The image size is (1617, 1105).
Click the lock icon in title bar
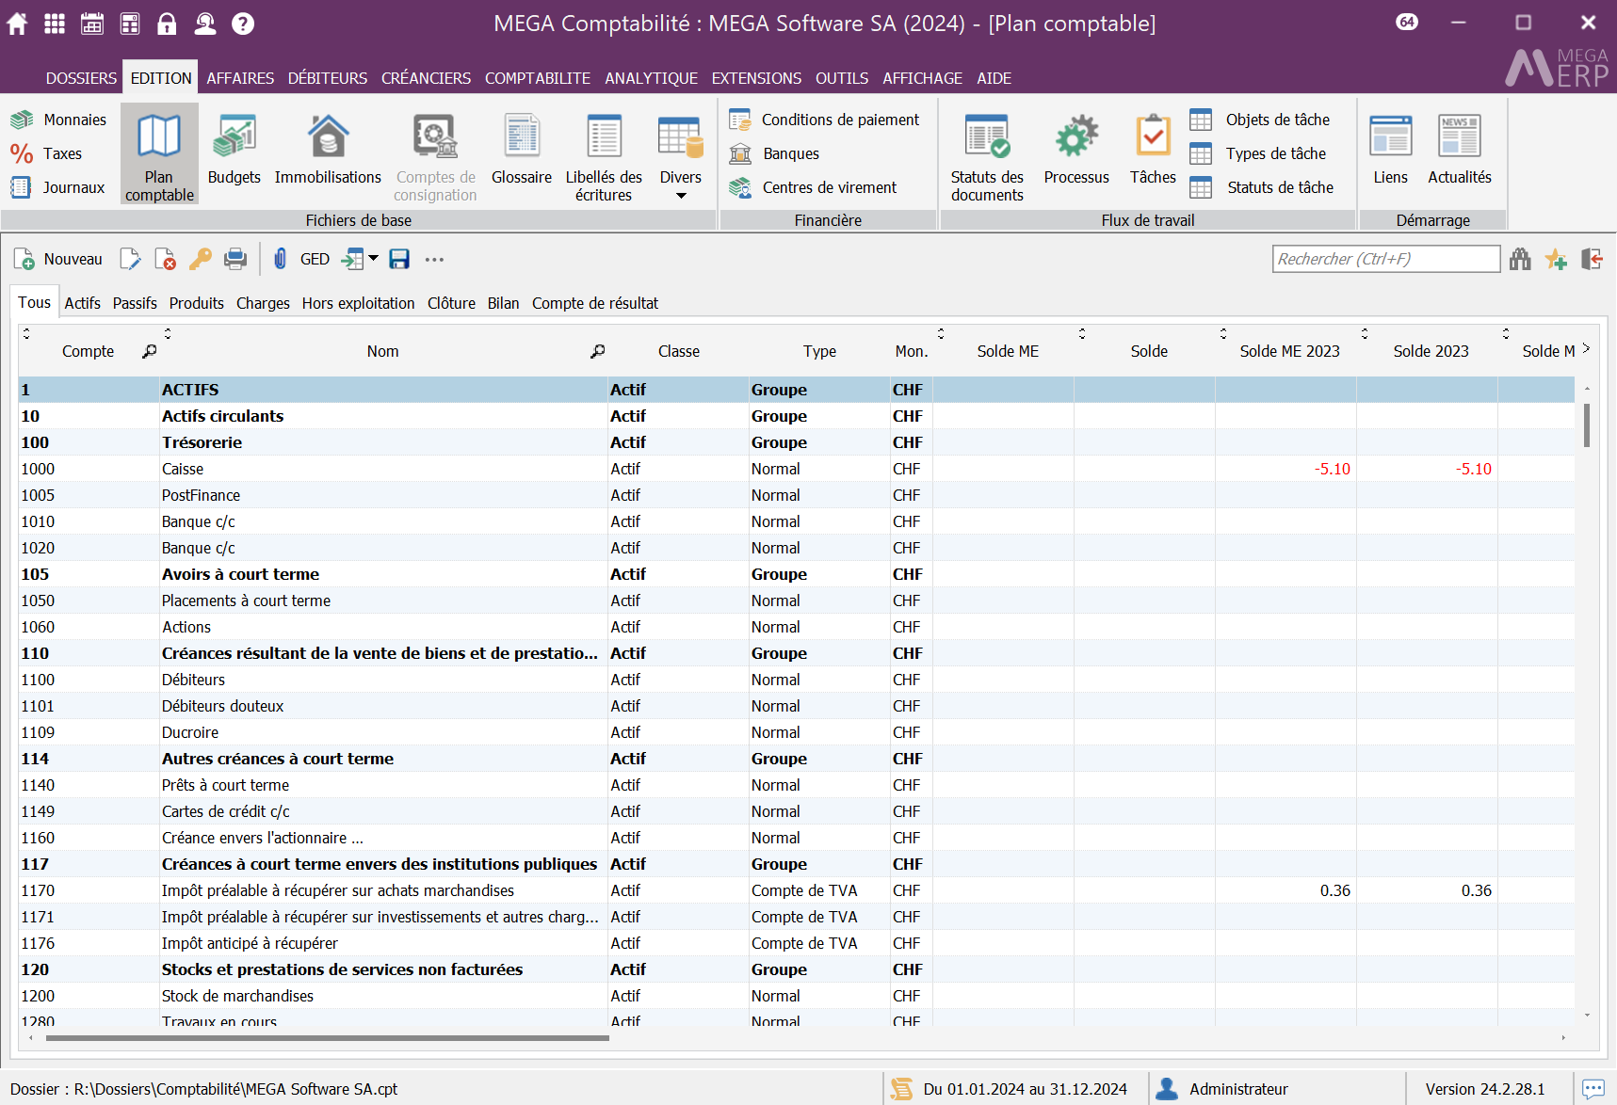point(167,24)
